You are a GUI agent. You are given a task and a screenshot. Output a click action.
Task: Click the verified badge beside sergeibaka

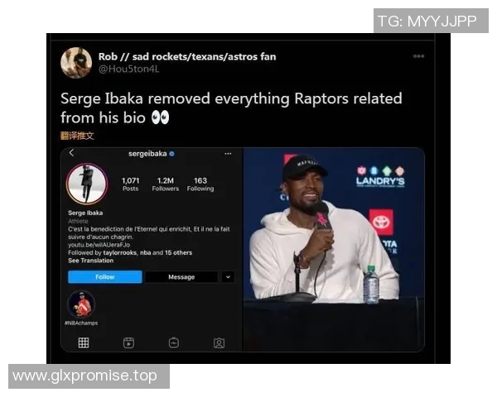click(171, 154)
